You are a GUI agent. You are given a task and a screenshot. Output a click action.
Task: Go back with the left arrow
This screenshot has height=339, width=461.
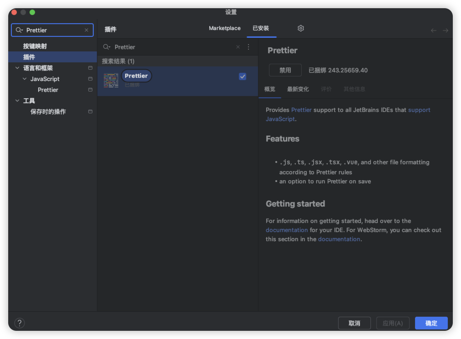[433, 30]
